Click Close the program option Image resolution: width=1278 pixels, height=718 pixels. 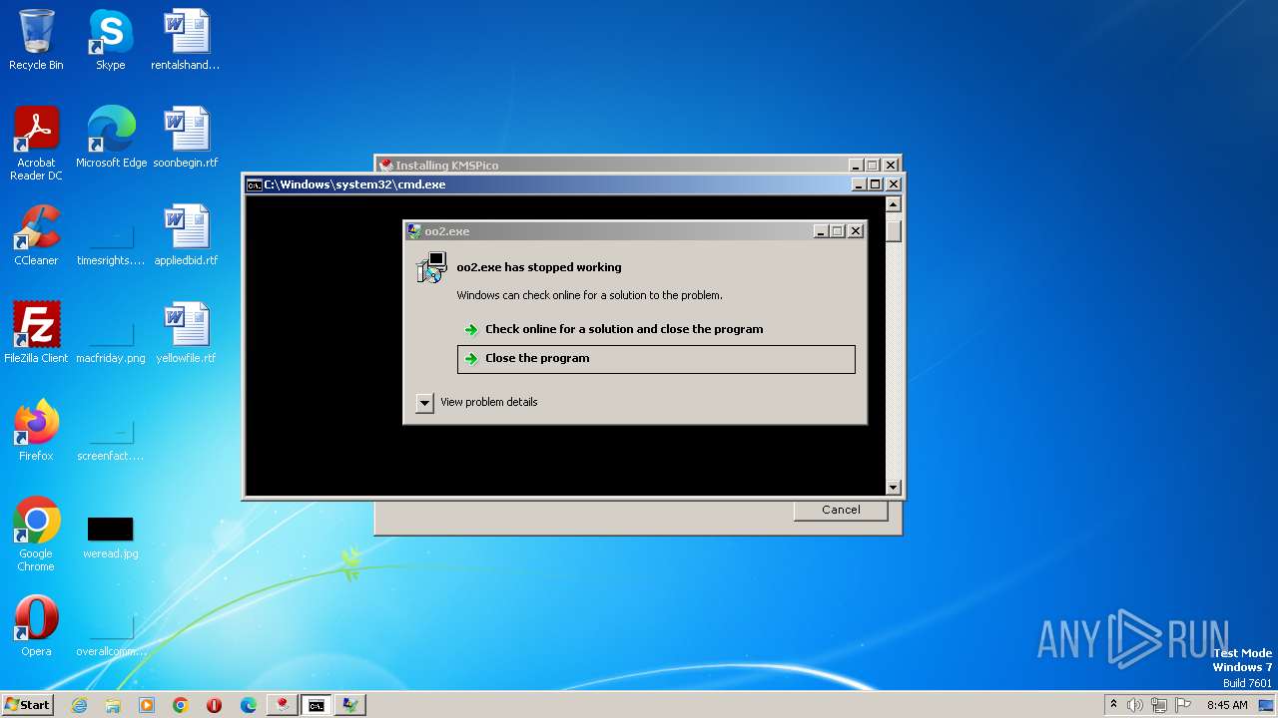(x=656, y=359)
